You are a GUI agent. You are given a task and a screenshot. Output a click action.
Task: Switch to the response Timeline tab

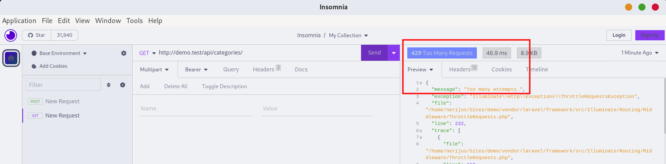(536, 69)
